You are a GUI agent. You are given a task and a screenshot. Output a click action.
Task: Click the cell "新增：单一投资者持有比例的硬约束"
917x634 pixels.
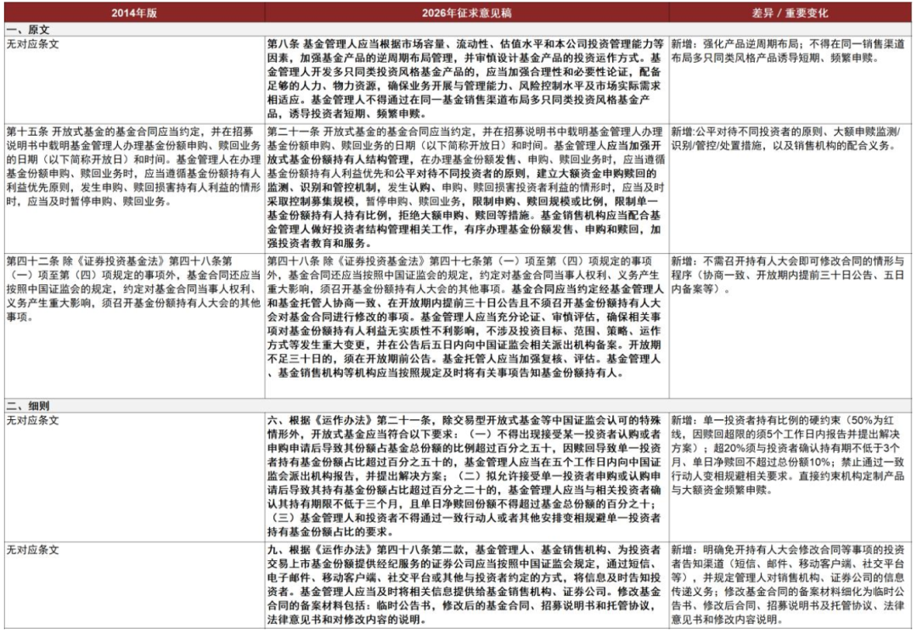tap(790, 477)
